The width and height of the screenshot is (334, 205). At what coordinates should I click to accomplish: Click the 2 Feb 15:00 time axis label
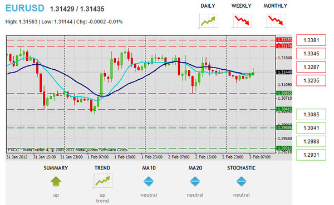tap(206, 157)
